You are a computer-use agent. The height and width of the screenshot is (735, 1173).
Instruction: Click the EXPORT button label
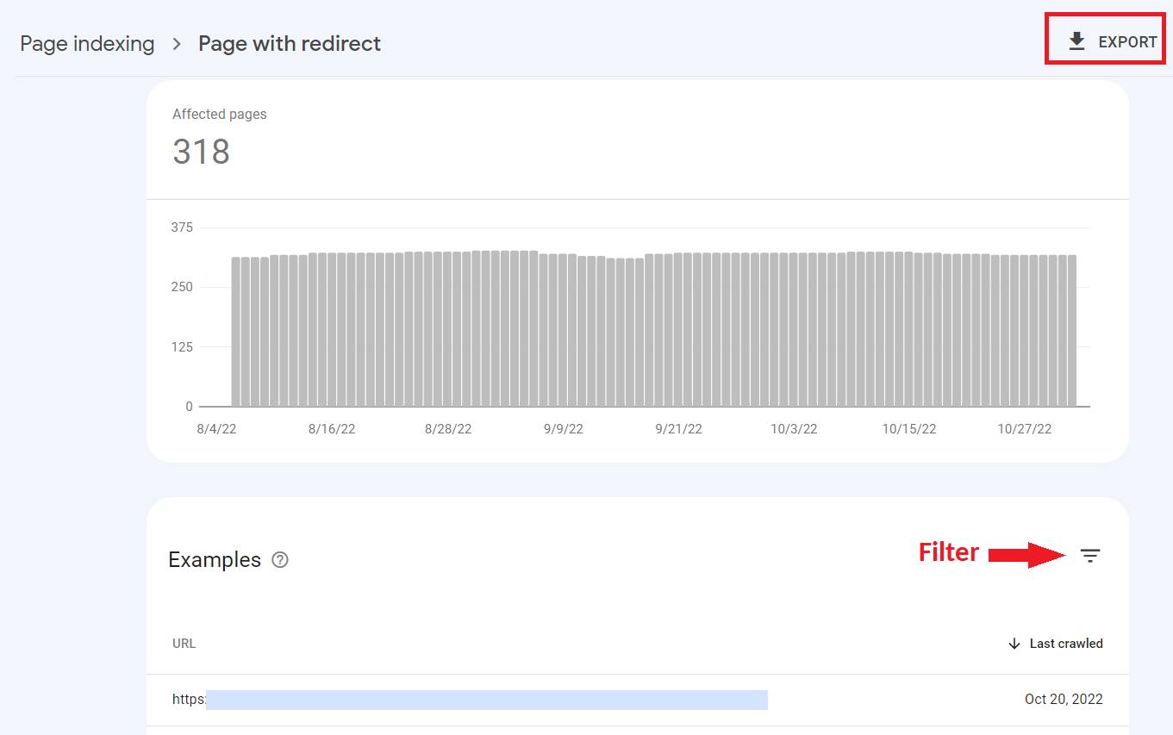pos(1127,42)
